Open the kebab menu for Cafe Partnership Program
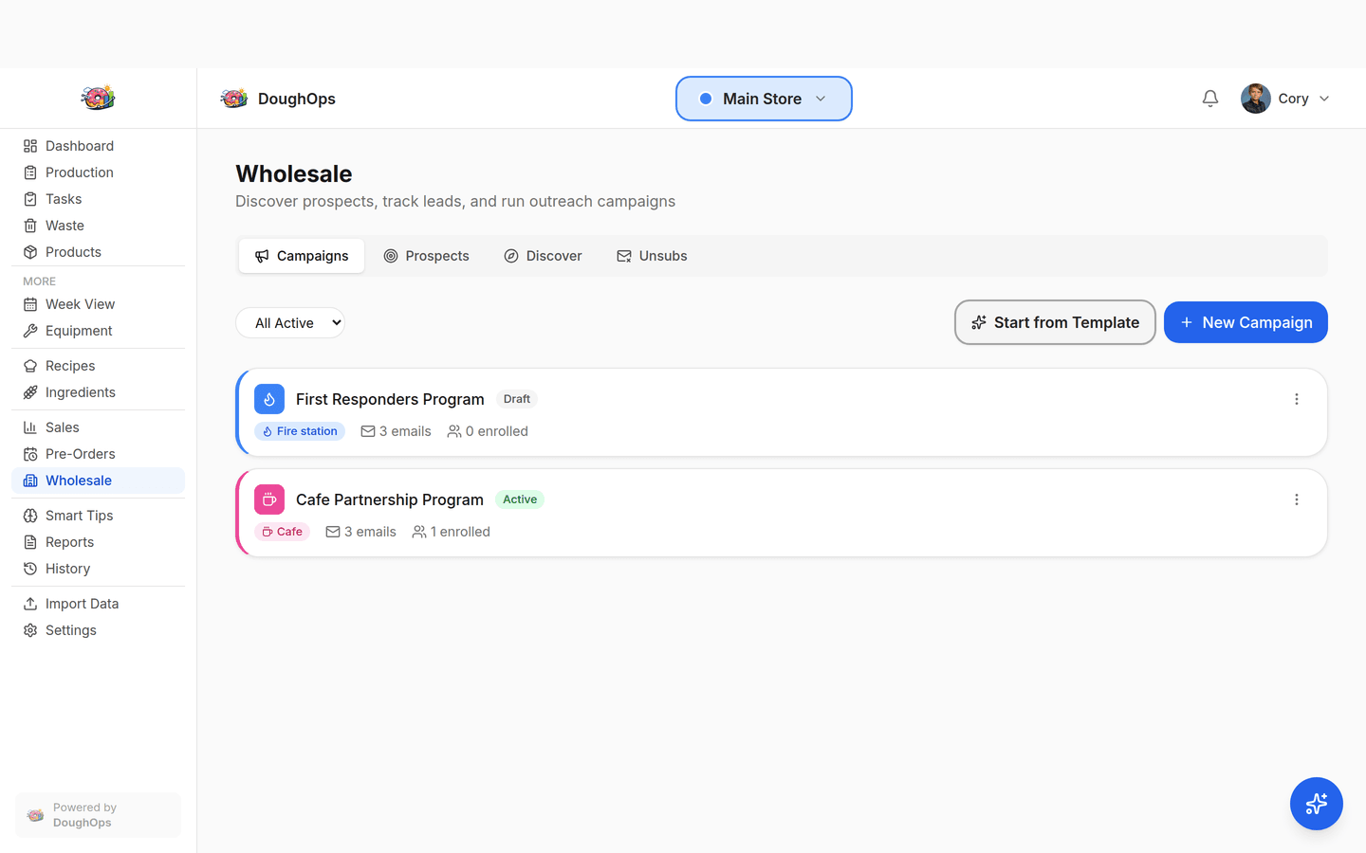 pyautogui.click(x=1296, y=499)
